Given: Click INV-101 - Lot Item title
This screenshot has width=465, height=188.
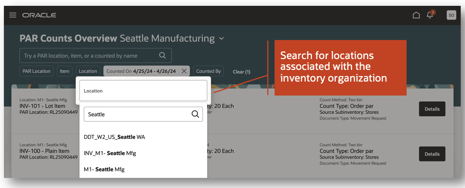Looking at the screenshot, I should [42, 106].
